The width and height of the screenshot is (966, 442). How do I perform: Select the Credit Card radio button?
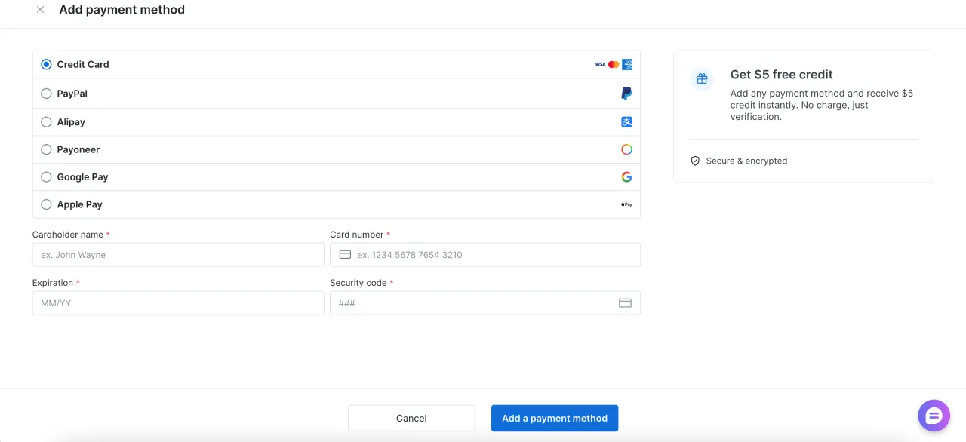click(46, 65)
